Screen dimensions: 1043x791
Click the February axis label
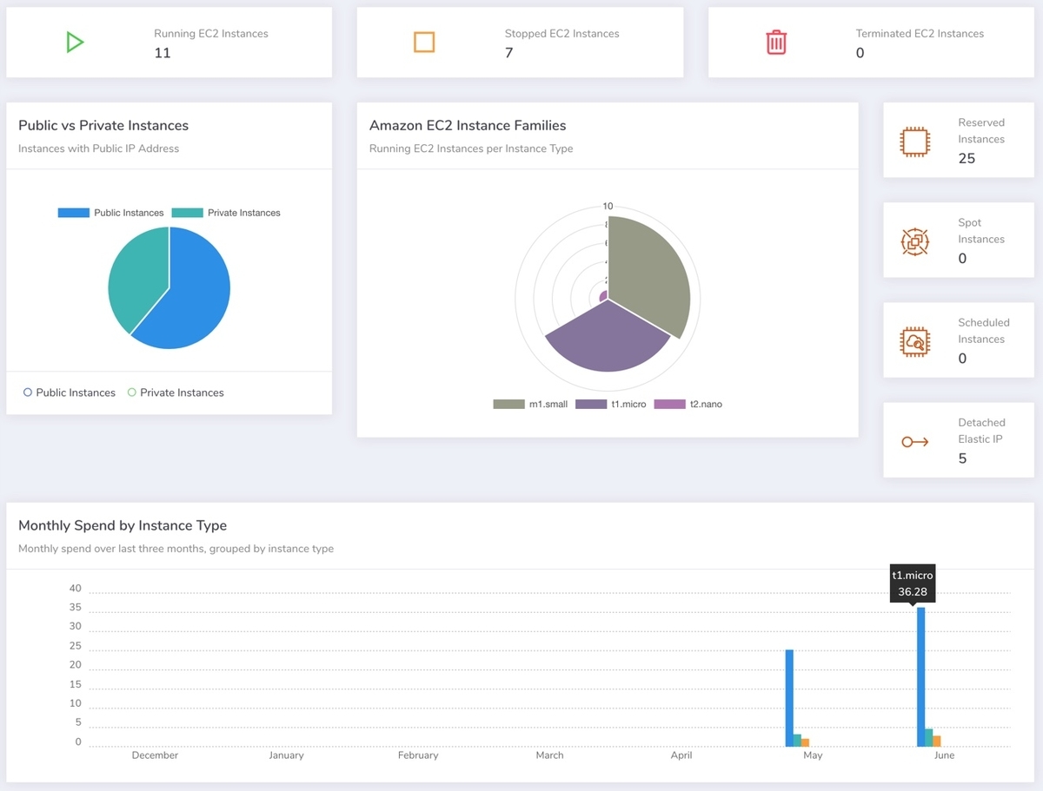point(418,755)
